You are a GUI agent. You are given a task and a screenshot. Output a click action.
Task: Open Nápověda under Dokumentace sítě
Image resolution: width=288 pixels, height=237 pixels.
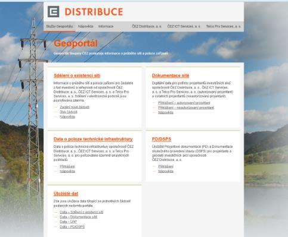(166, 112)
